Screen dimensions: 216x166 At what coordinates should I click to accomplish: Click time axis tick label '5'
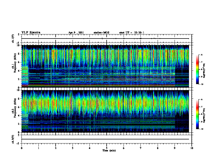tap(107, 148)
